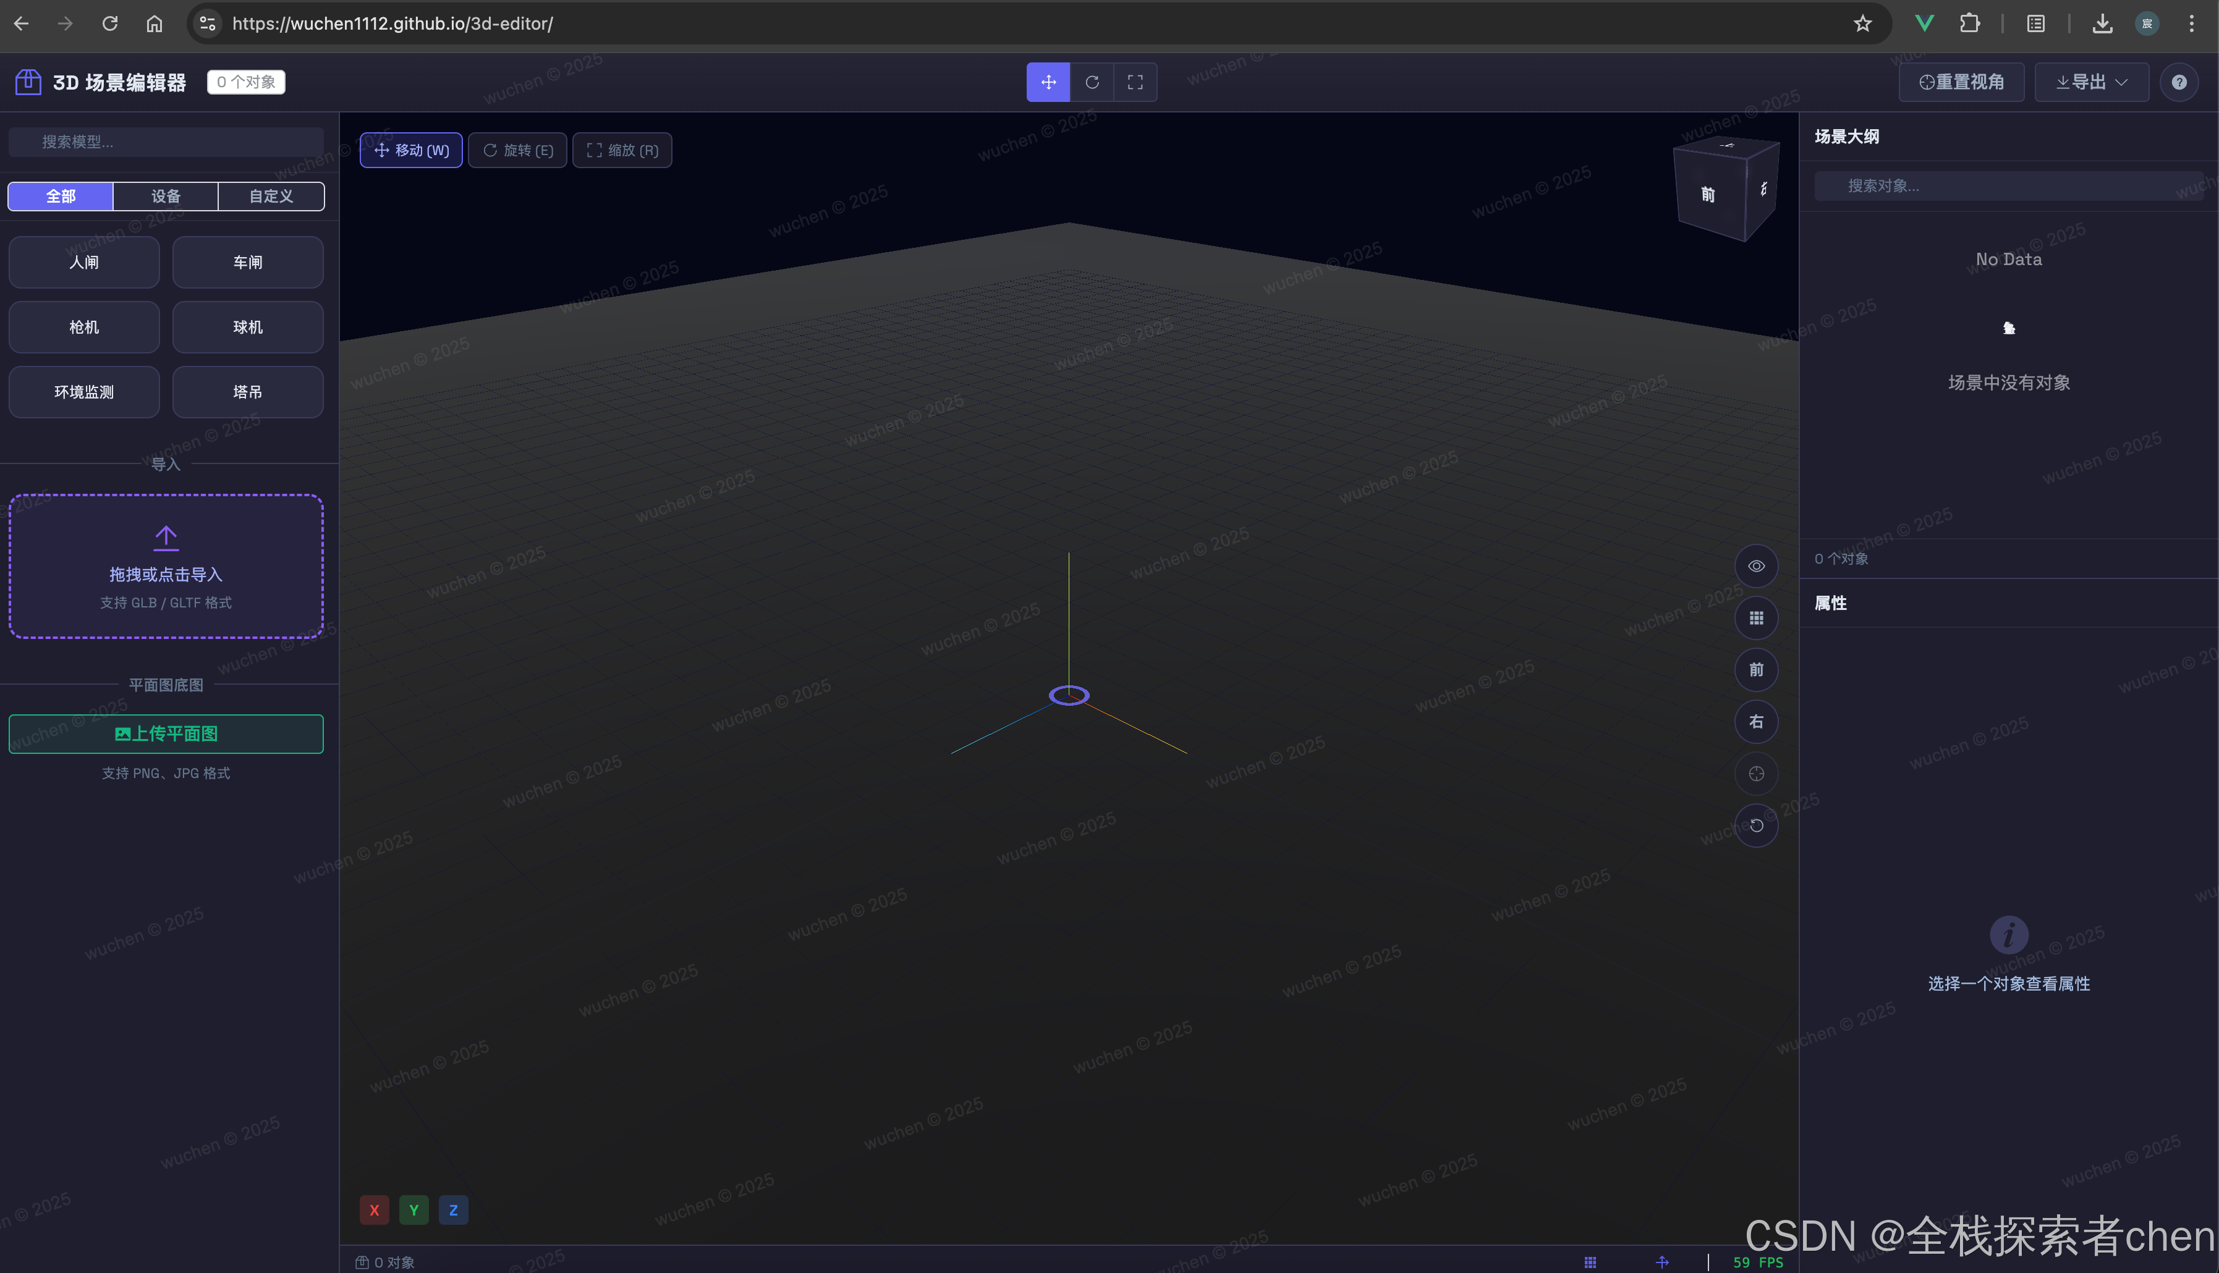Viewport: 2219px width, 1273px height.
Task: Switch to the 设备 category tab
Action: coord(166,196)
